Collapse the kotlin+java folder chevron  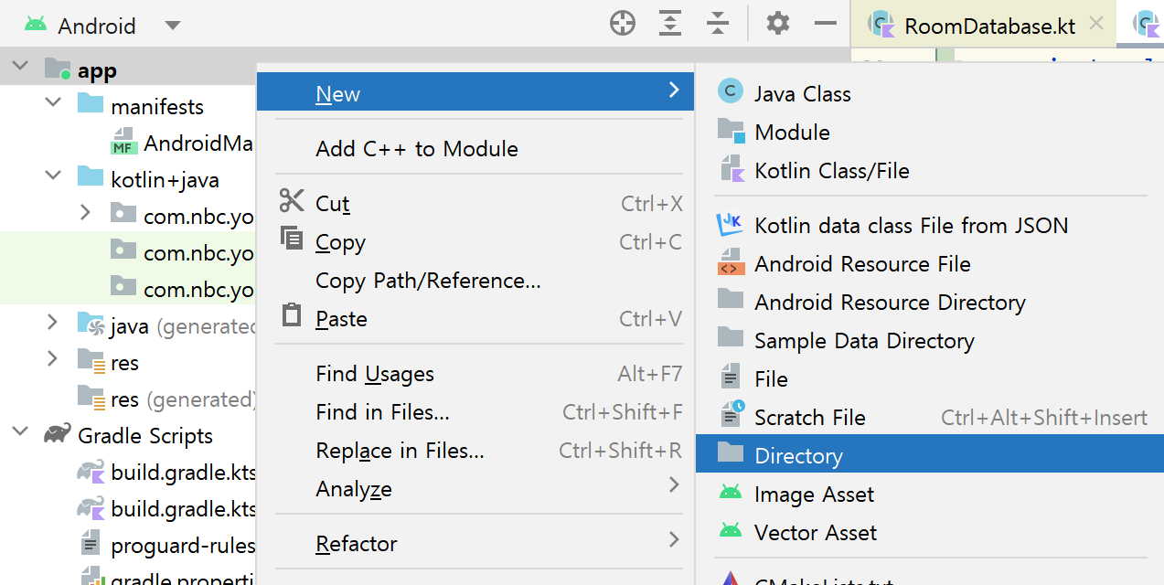point(53,175)
